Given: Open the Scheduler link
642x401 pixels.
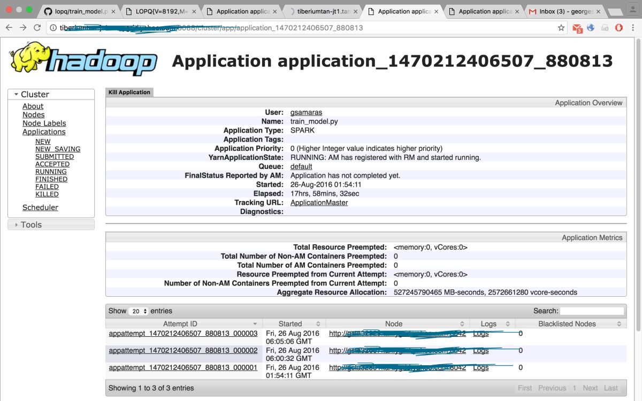Looking at the screenshot, I should [x=40, y=207].
